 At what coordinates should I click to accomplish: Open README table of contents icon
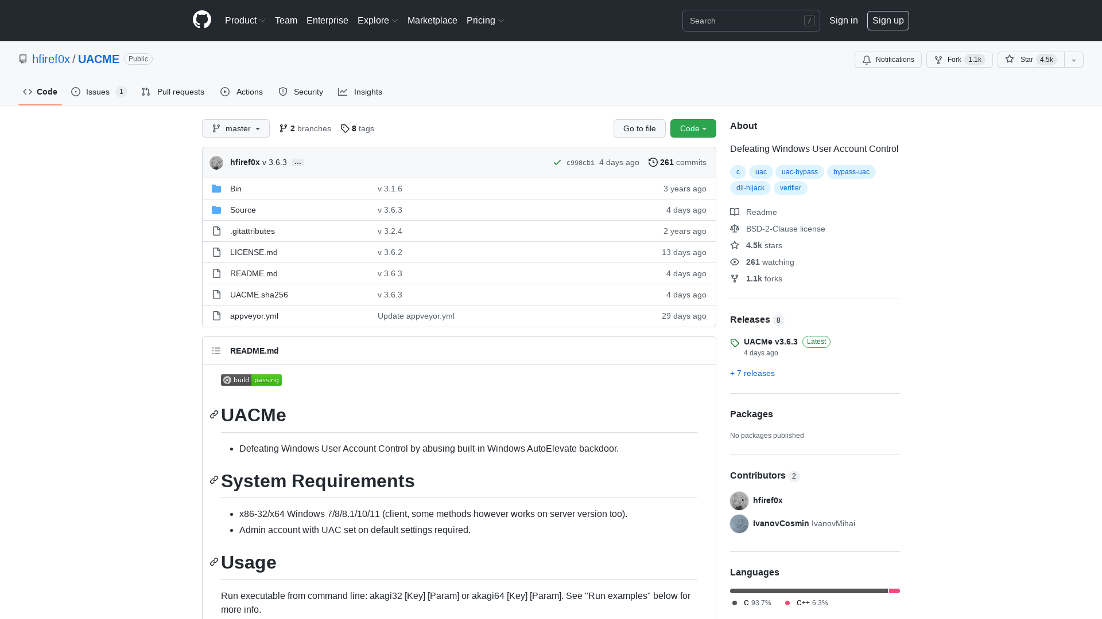(x=216, y=351)
